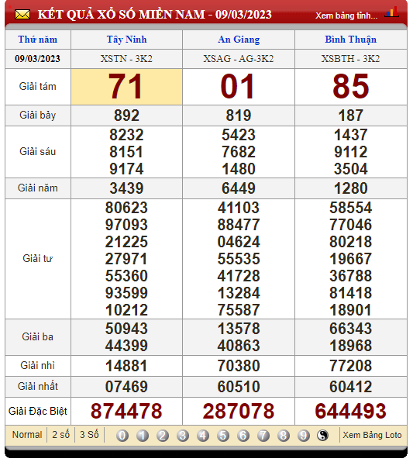Click Giải tư number 27971
413x462 pixels.
click(x=126, y=259)
